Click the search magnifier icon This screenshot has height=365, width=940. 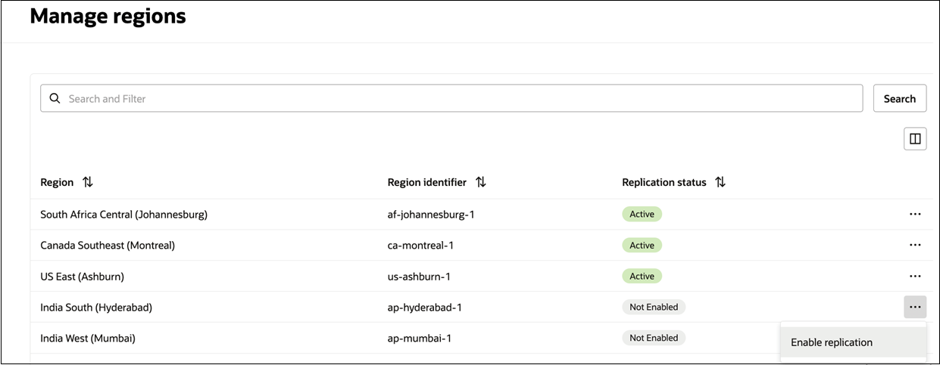[55, 98]
